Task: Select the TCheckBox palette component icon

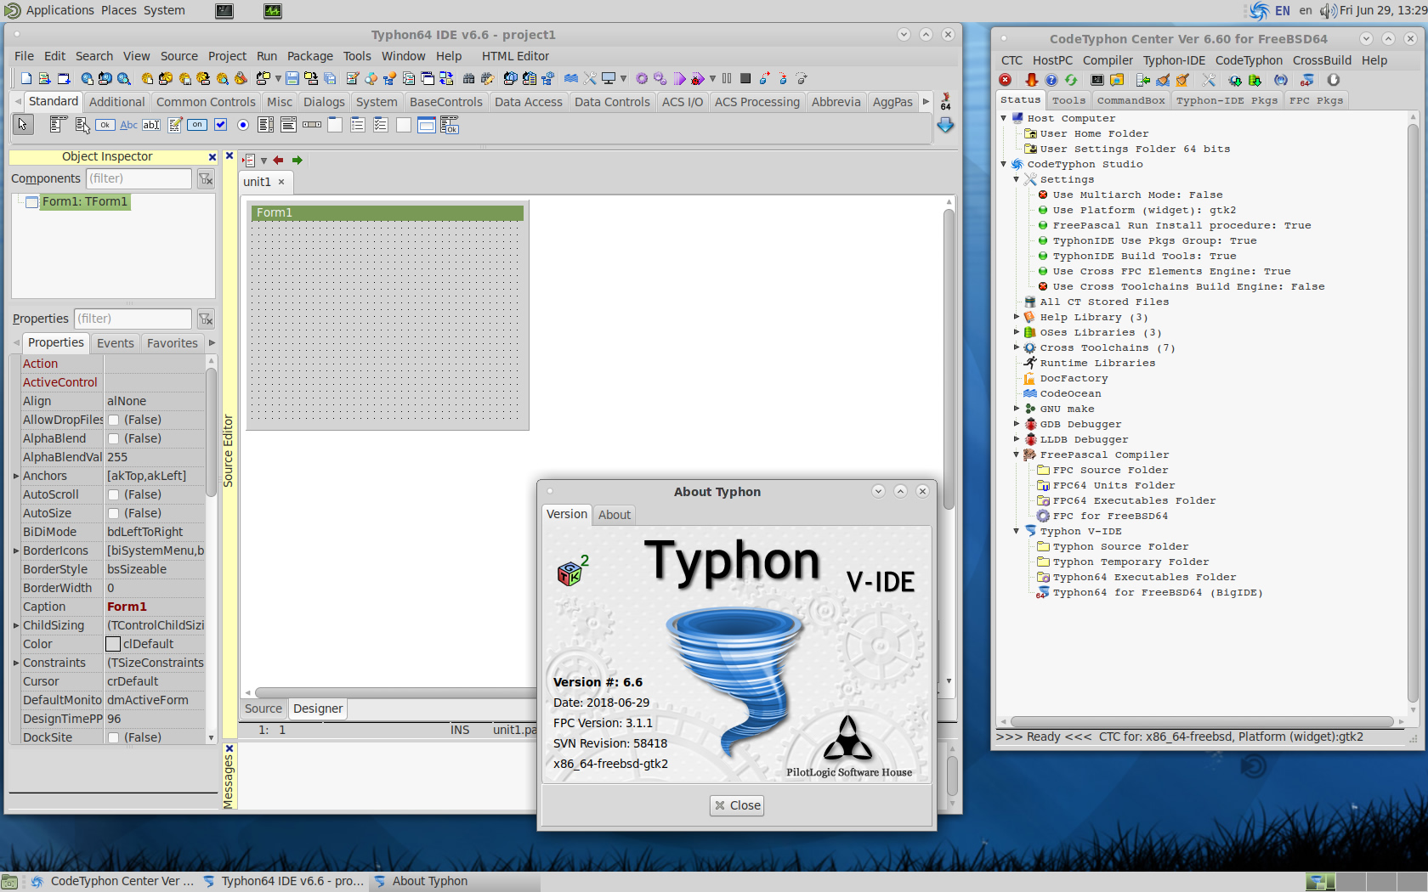Action: (220, 125)
